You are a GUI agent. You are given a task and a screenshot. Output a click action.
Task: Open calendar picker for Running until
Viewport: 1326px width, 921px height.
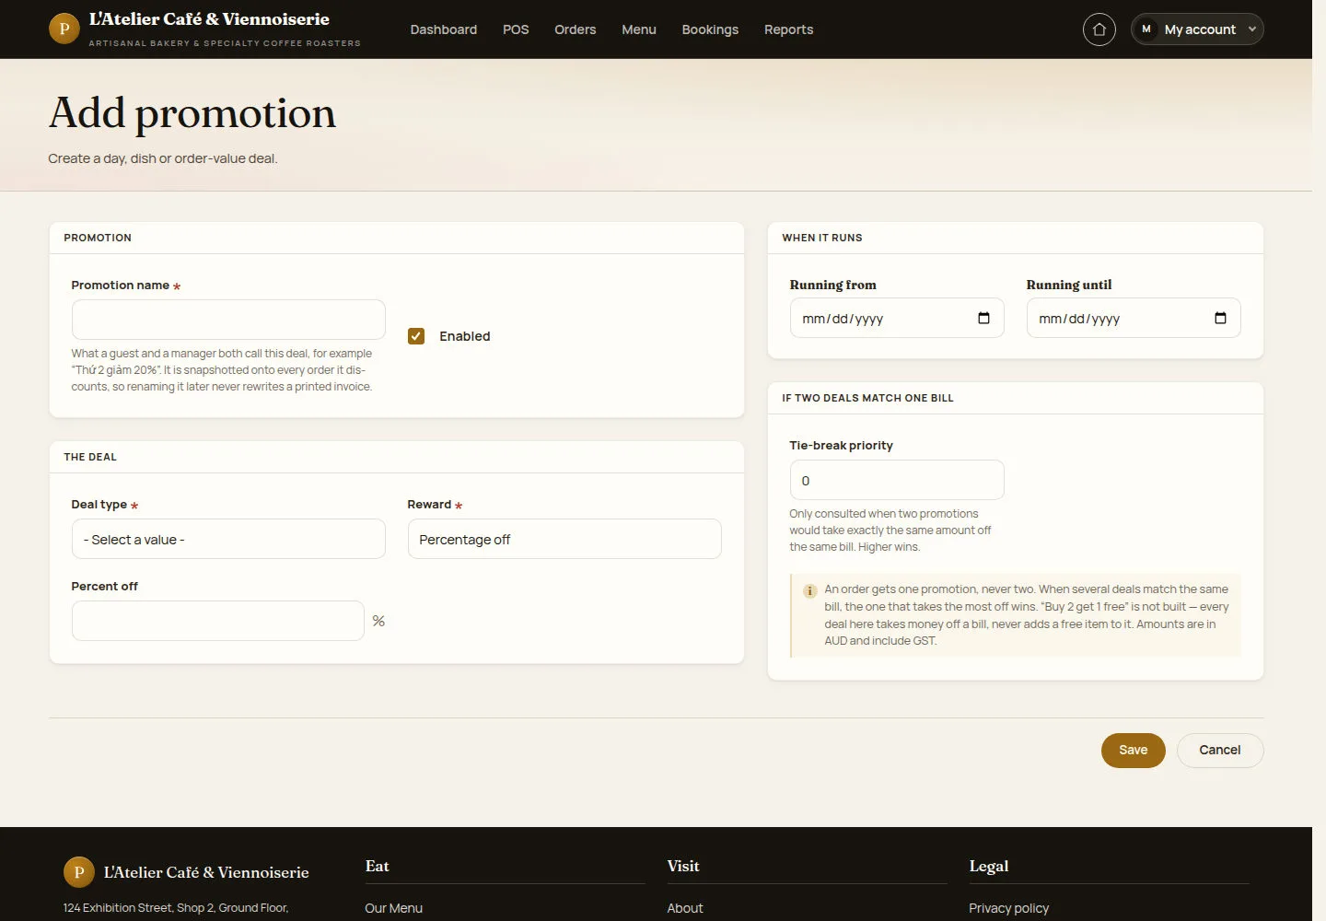tap(1220, 318)
